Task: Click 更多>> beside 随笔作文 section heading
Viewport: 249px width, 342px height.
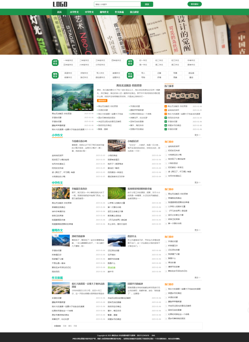Action: click(x=197, y=230)
